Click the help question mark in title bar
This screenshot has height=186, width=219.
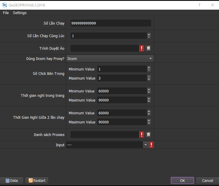coord(199,5)
